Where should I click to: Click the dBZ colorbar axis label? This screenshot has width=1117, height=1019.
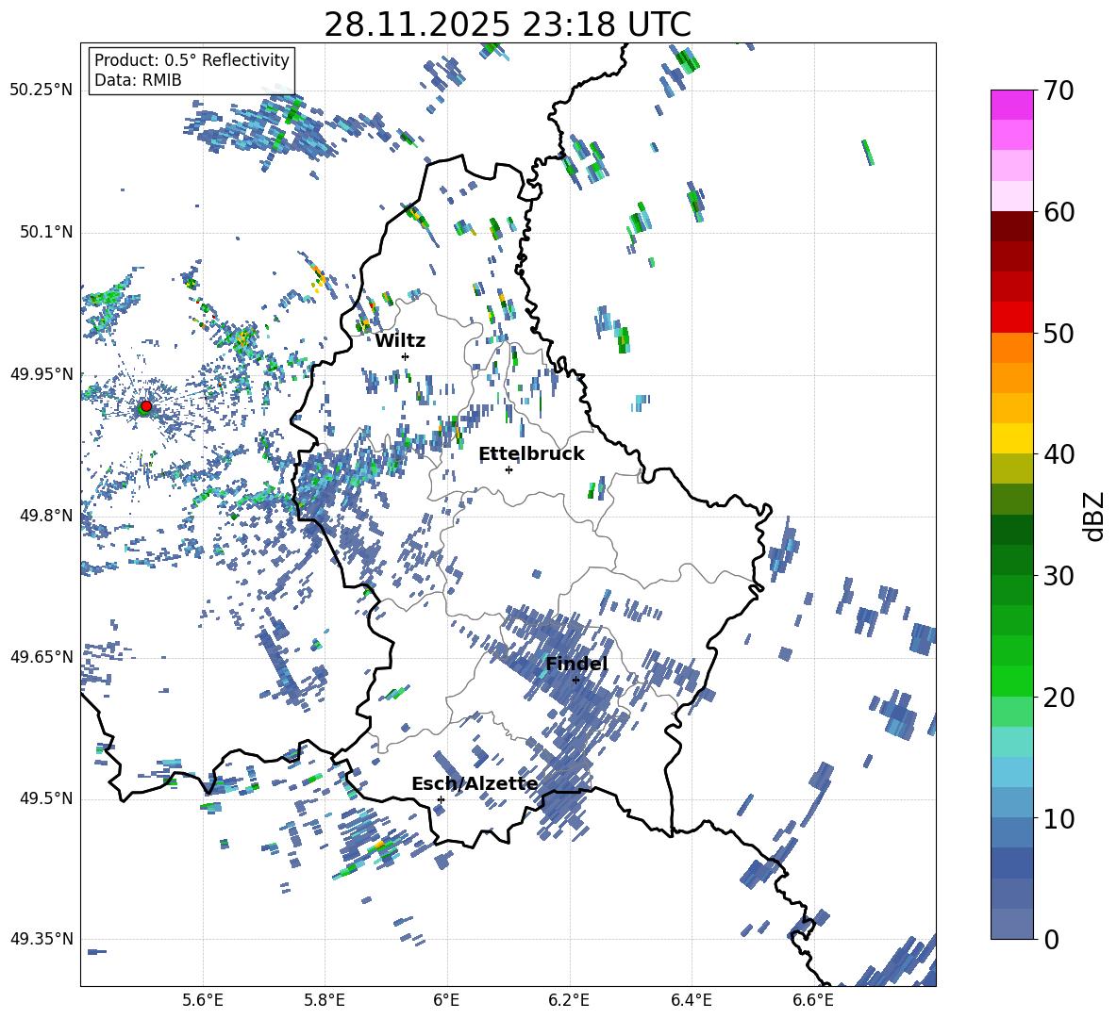coord(1093,516)
